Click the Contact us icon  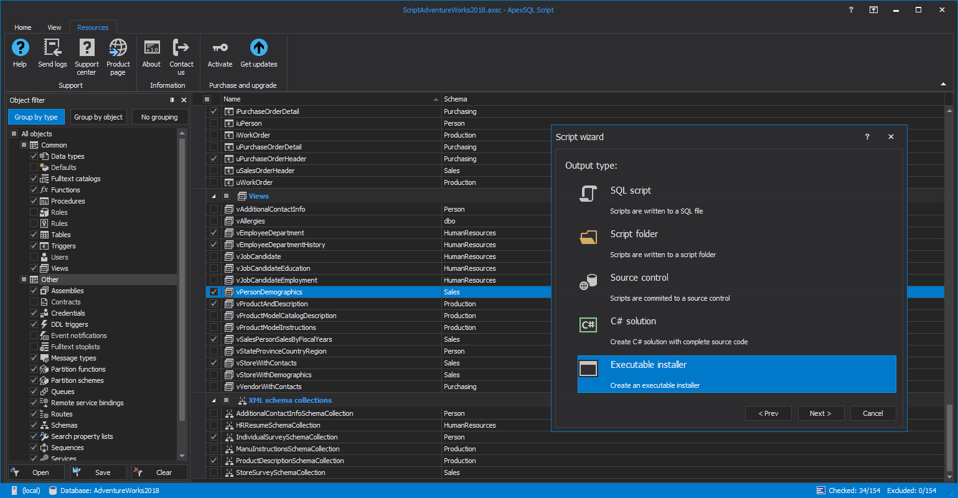pyautogui.click(x=181, y=47)
